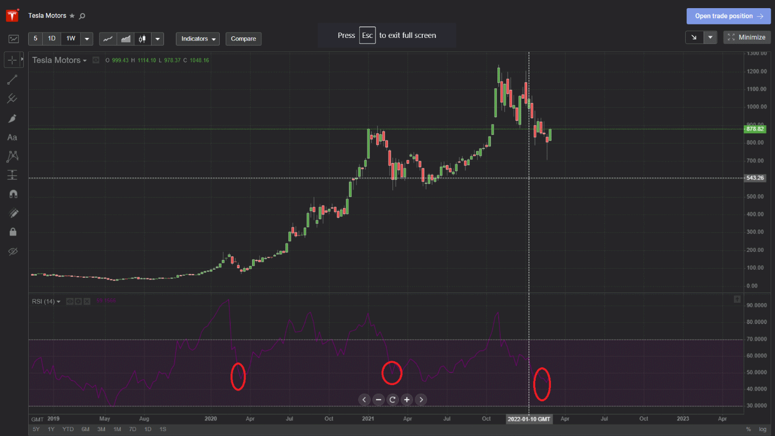Screen dimensions: 775x436
Task: Select the 1D time range at bottom
Action: (x=148, y=430)
